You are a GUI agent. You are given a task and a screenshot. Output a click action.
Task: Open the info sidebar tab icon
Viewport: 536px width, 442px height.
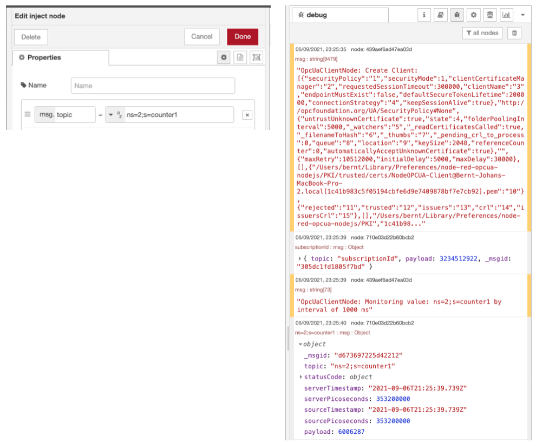tap(424, 15)
